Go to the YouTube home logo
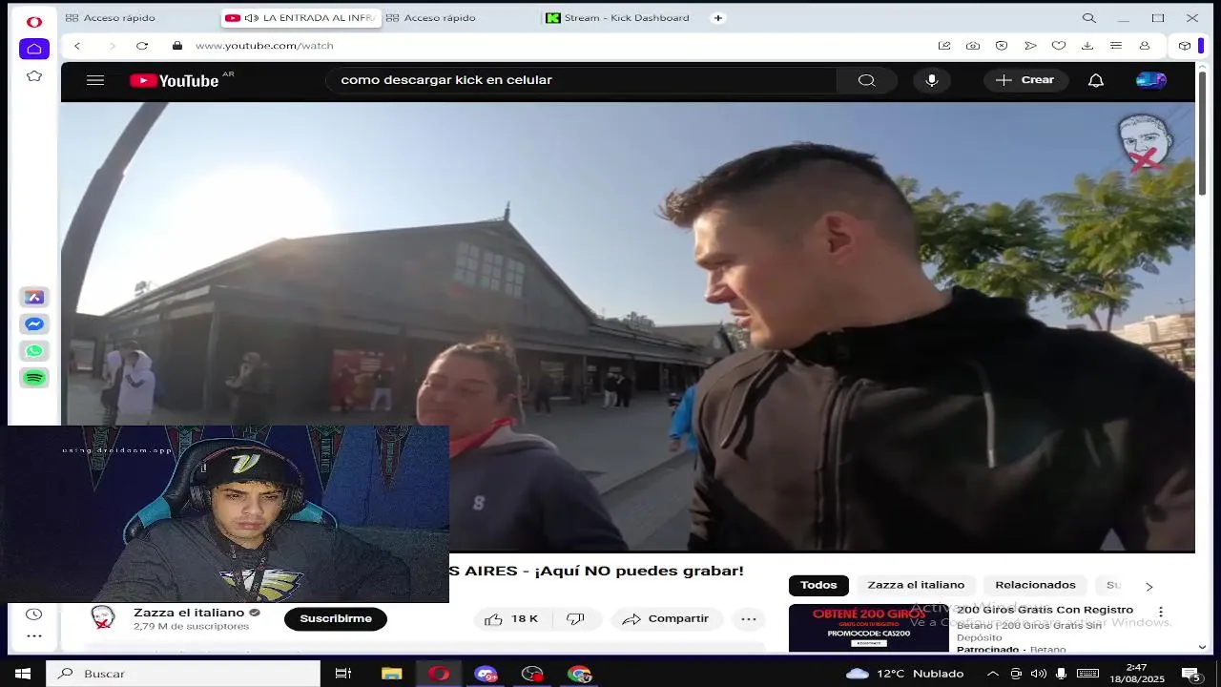Screen dimensions: 1221x687 (x=175, y=81)
